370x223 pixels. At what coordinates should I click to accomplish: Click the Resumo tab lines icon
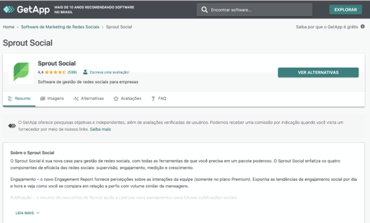coord(10,99)
